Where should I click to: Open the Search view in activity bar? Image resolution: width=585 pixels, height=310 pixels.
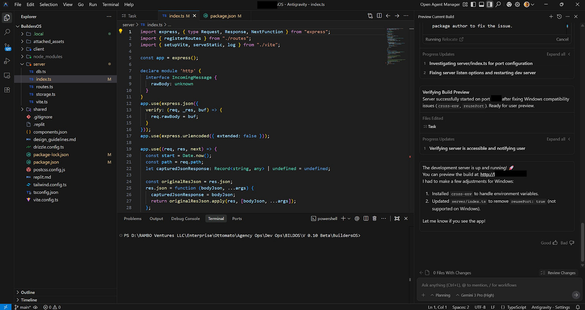click(7, 32)
